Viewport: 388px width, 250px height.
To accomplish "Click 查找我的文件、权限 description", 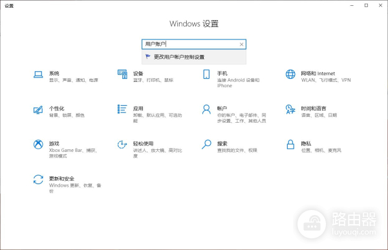I will click(237, 151).
